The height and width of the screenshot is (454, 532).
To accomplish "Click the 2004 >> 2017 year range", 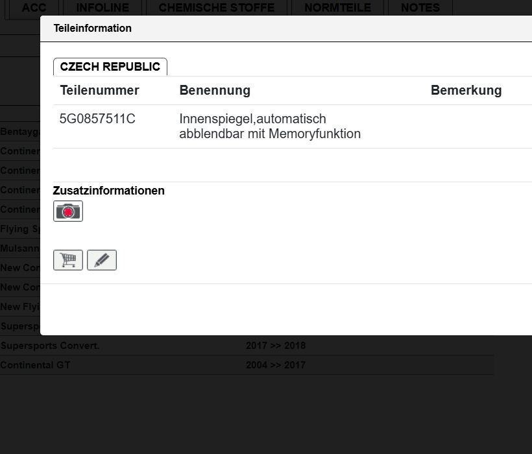I will tap(276, 365).
